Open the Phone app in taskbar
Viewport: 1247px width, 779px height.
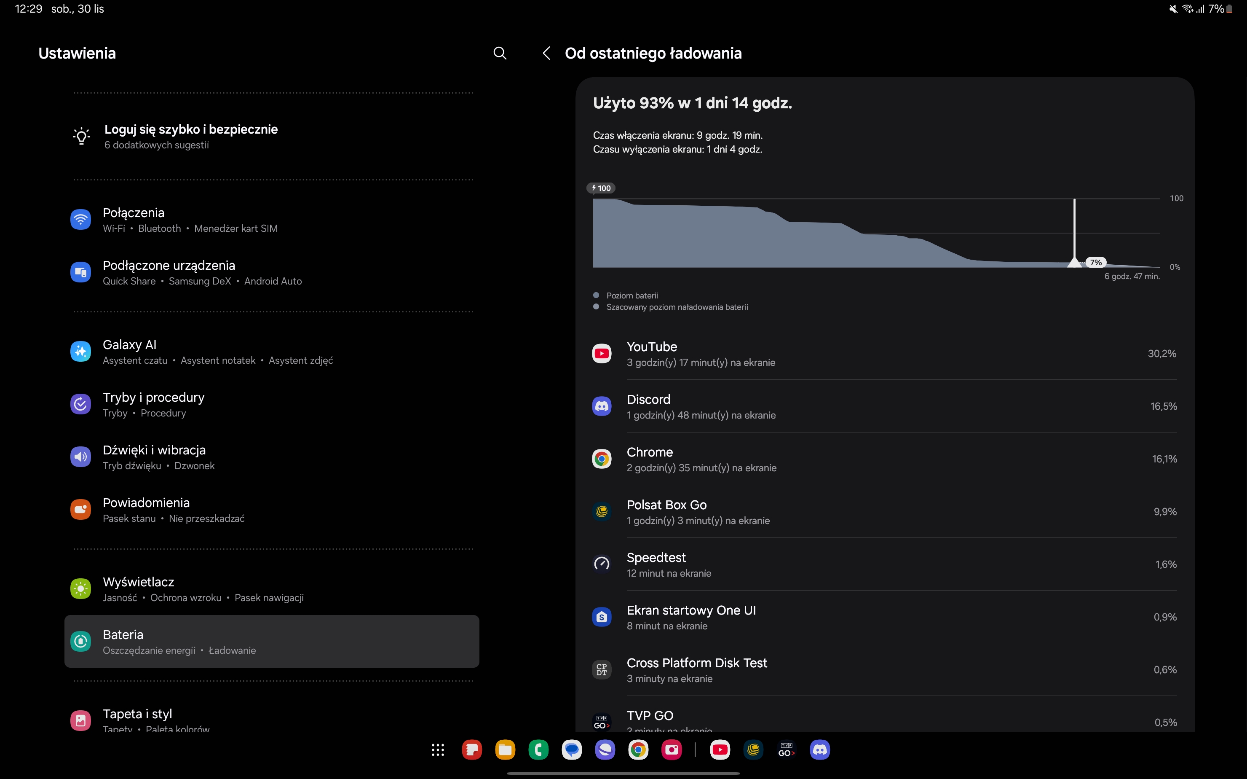click(538, 750)
